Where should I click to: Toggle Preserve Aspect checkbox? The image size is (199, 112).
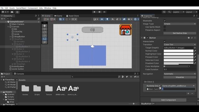[x=164, y=30]
